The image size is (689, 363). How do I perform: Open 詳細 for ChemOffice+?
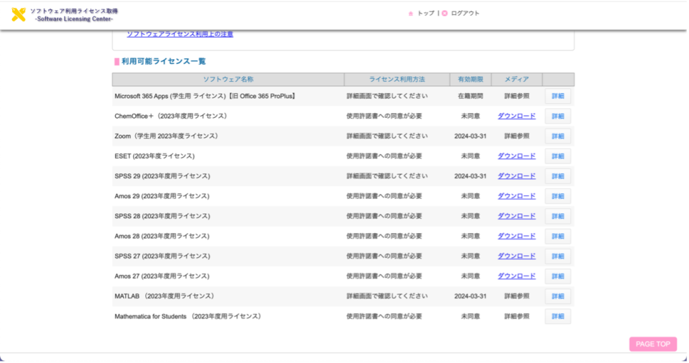[558, 116]
